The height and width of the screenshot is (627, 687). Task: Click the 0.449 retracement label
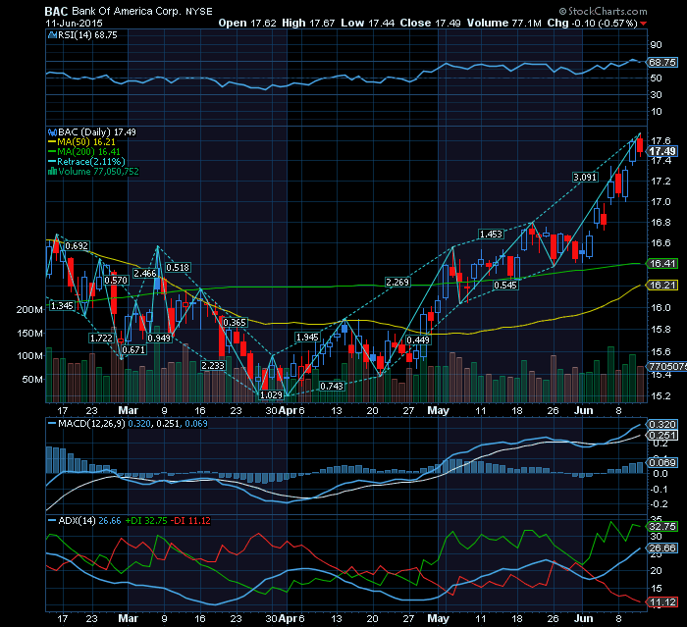coord(418,340)
